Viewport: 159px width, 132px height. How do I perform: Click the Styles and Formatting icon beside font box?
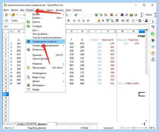click(x=7, y=21)
